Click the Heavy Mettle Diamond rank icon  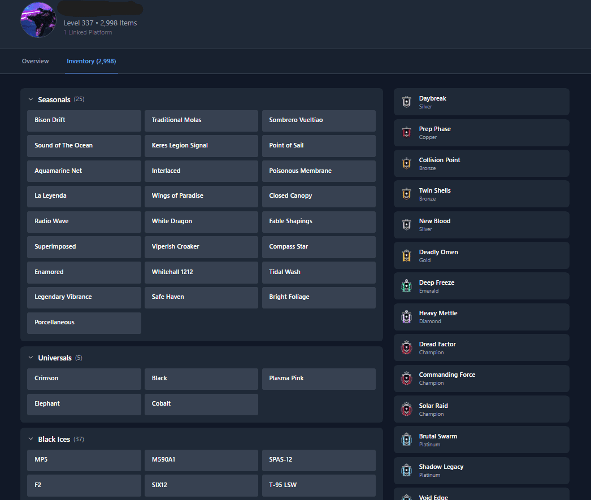(406, 317)
